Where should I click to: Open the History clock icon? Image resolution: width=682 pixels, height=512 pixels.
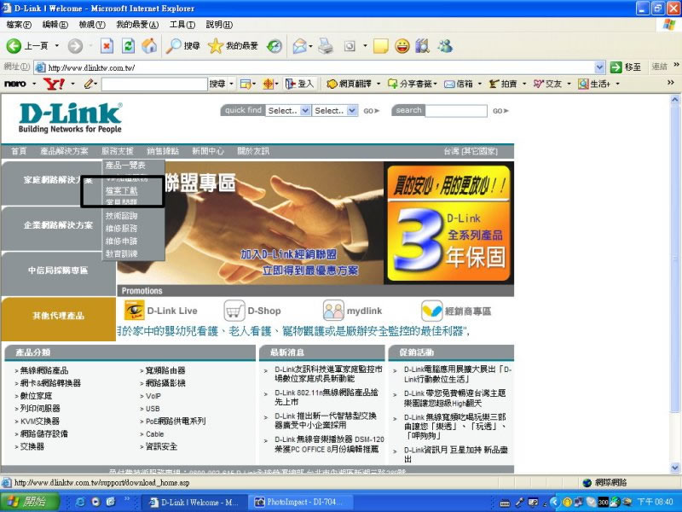[275, 46]
